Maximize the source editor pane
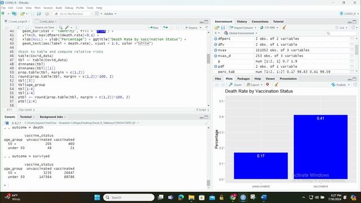Viewport: 361px width, 203px height. click(206, 22)
